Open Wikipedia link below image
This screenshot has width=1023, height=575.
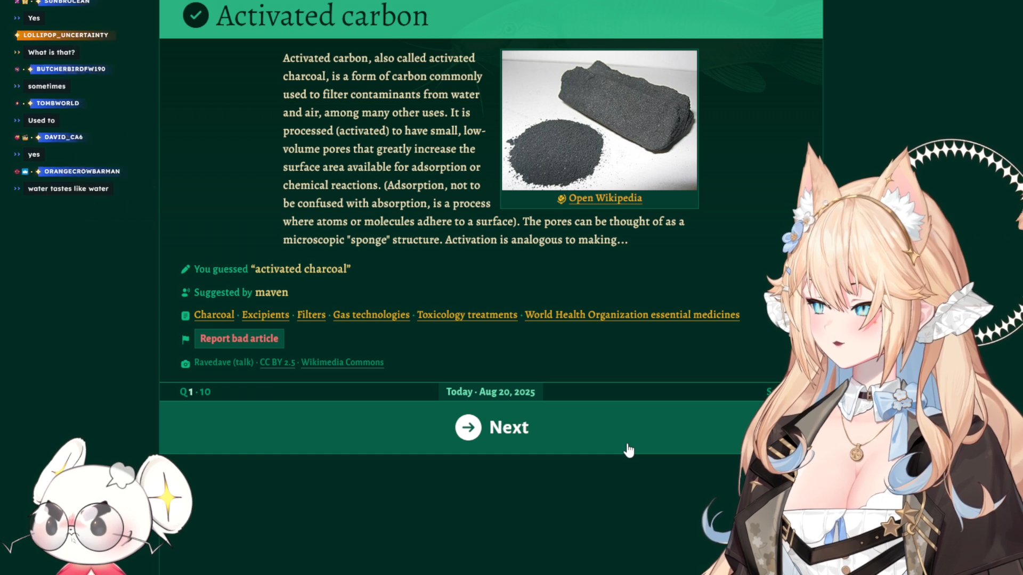coord(605,198)
